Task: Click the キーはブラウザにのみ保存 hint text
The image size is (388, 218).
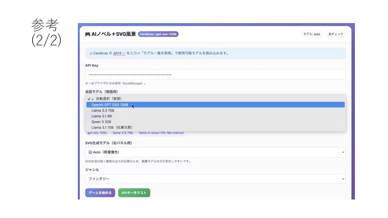Action: (115, 83)
